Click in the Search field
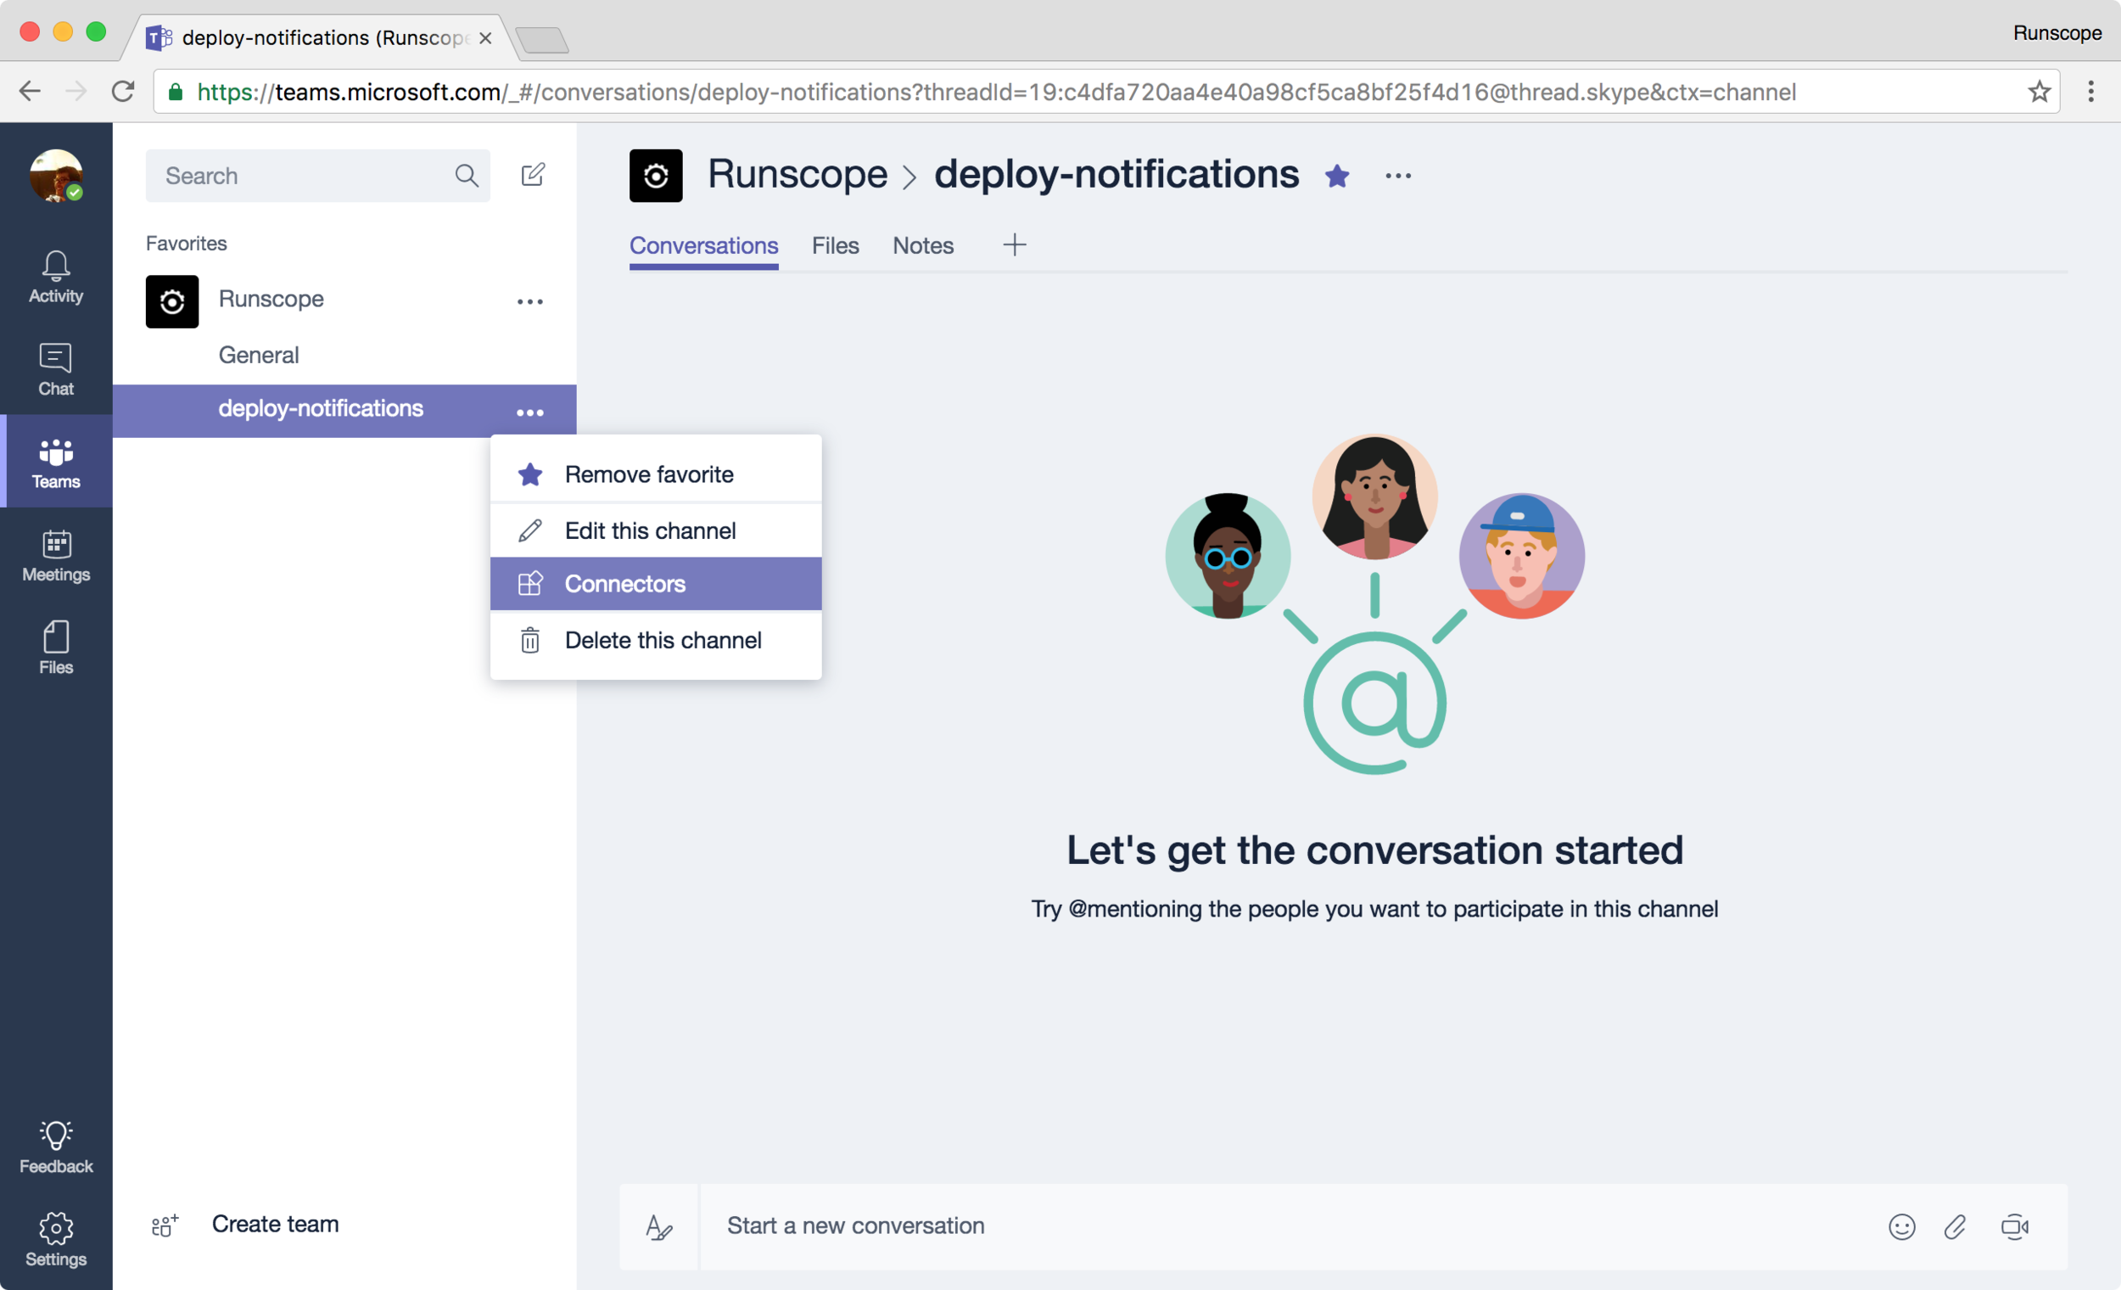This screenshot has width=2121, height=1290. 317,176
